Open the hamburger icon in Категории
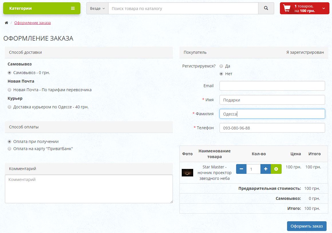Viewport: 332px width, 233px height. pyautogui.click(x=73, y=8)
